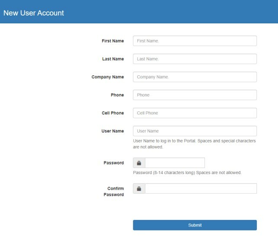Click into the Confirm Password field
Viewport: 278px width, 249px height.
(200, 189)
